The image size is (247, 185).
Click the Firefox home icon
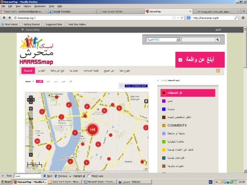coord(243,18)
